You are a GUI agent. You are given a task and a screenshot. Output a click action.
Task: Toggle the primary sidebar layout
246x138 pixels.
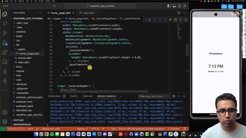169,6
